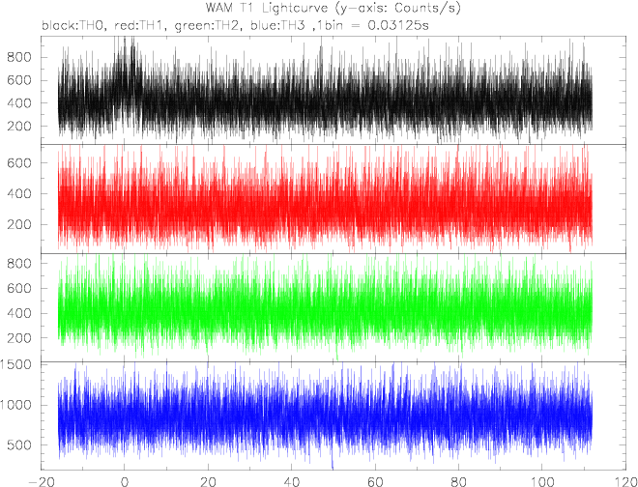The width and height of the screenshot is (638, 487).
Task: Select the x-axis tick label '20'
Action: [208, 481]
